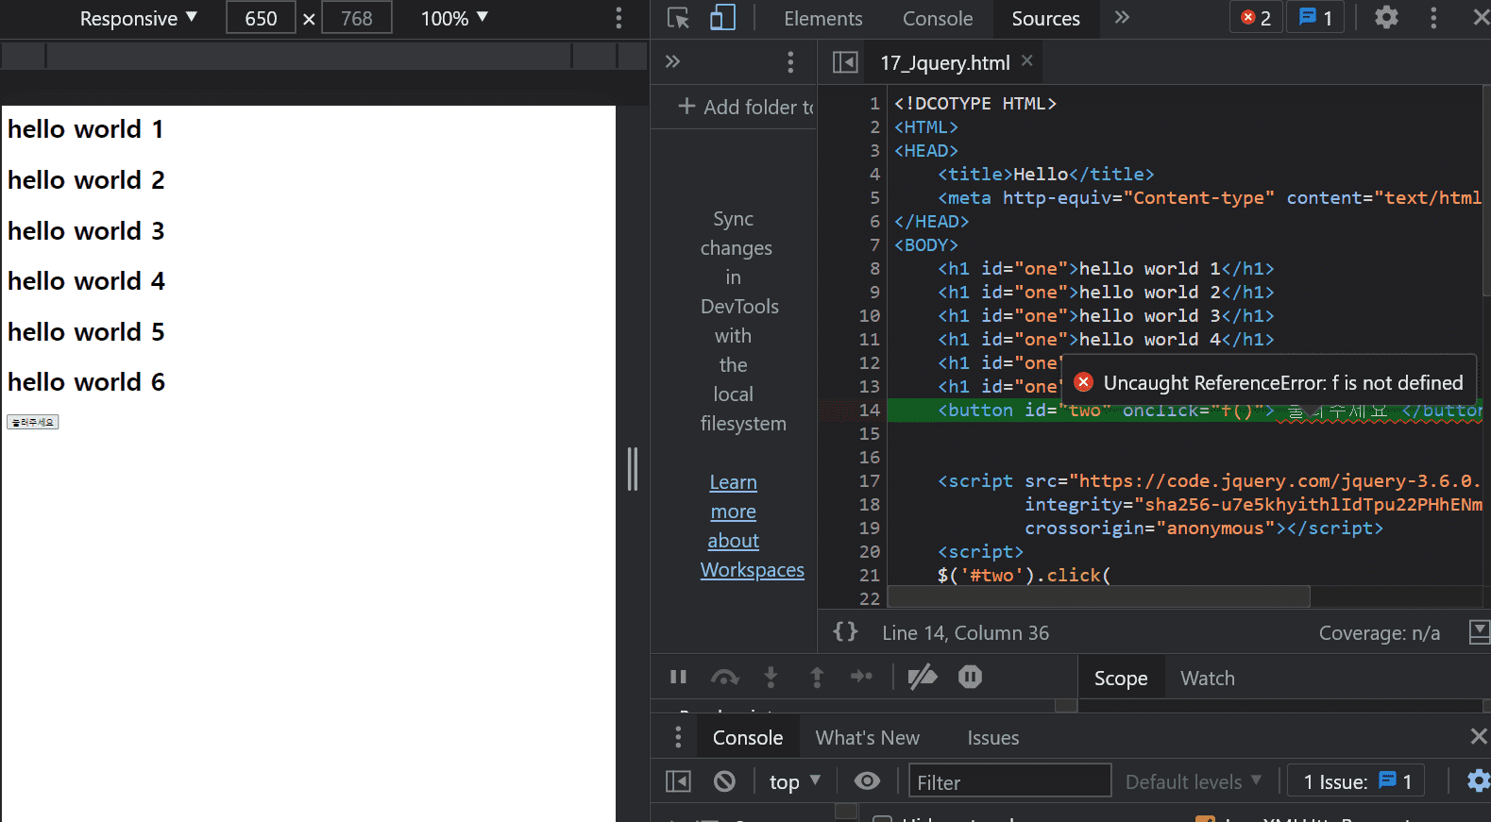Select the drawer Console tab
Image resolution: width=1491 pixels, height=822 pixels.
(748, 738)
